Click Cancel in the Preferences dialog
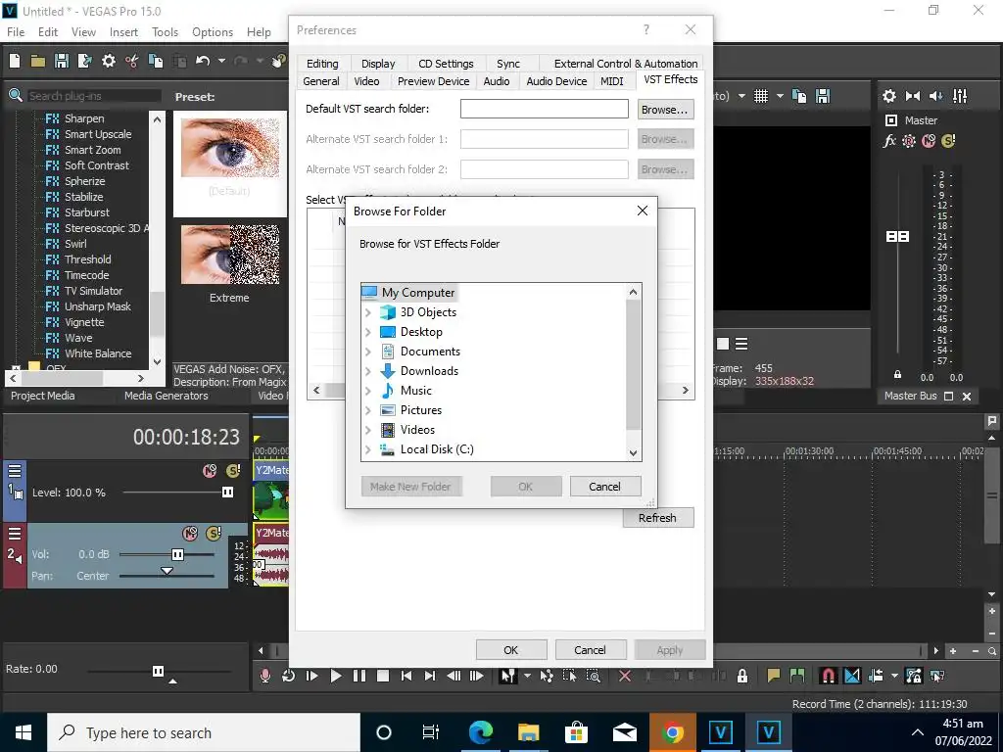The width and height of the screenshot is (1003, 752). point(590,650)
